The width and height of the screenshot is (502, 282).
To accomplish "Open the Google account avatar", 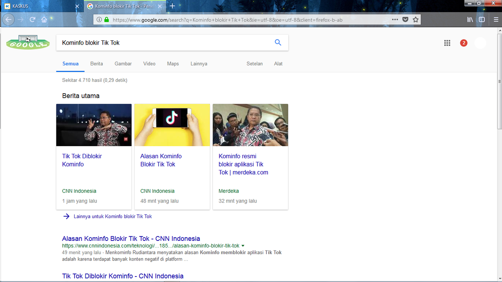I will coord(480,43).
